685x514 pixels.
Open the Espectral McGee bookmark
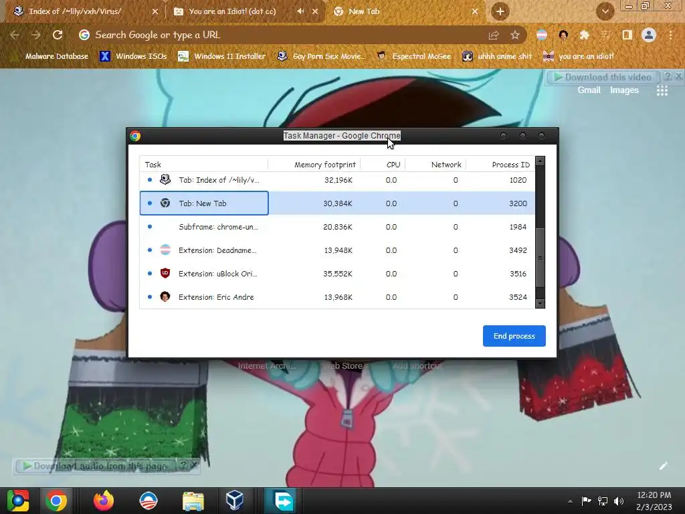tap(413, 56)
